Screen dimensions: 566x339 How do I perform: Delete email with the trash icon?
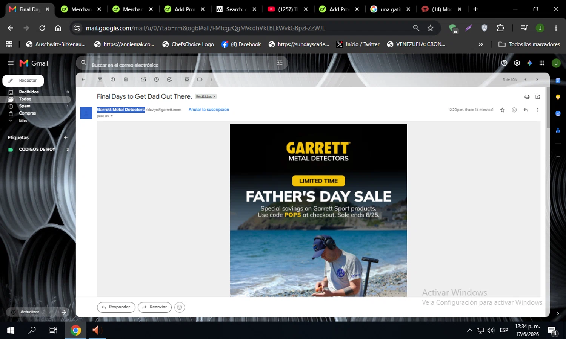(126, 79)
